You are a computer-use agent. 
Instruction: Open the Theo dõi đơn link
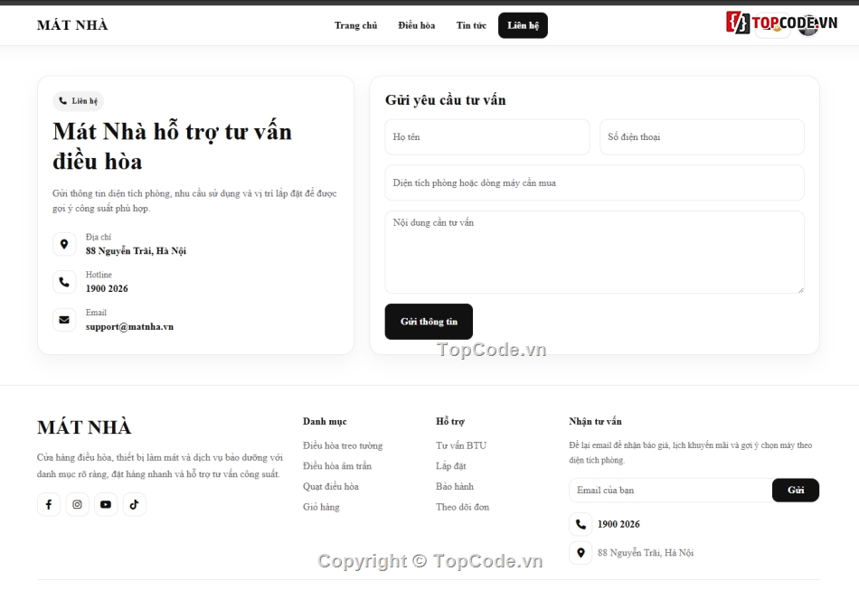462,507
